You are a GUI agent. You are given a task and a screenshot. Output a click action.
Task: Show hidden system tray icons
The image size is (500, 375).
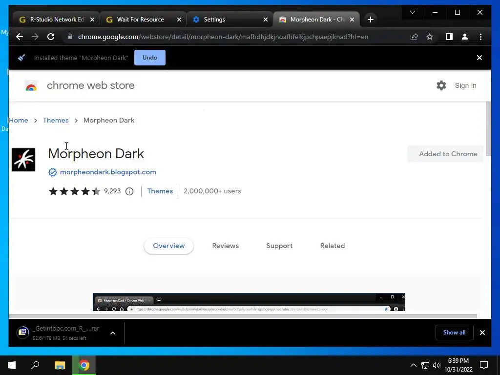click(x=413, y=365)
